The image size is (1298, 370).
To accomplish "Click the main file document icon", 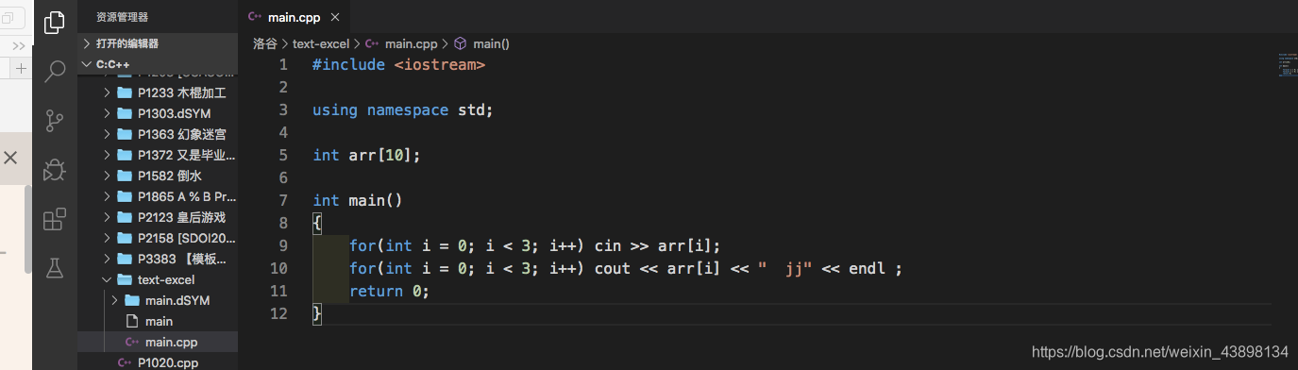I will point(132,321).
